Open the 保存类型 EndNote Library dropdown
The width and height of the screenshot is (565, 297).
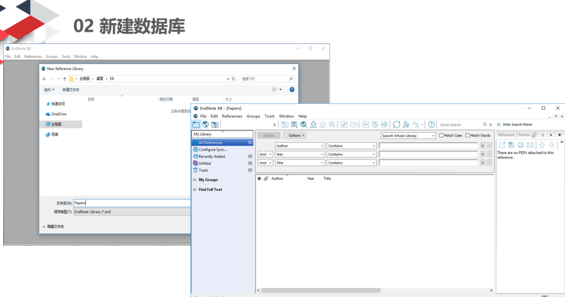pos(132,212)
